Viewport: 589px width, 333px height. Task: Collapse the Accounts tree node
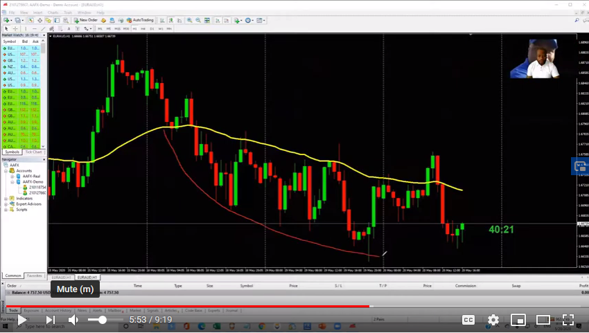[x=6, y=171]
